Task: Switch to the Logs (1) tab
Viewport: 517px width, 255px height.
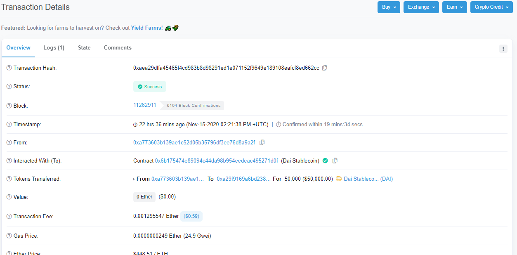Action: [54, 48]
